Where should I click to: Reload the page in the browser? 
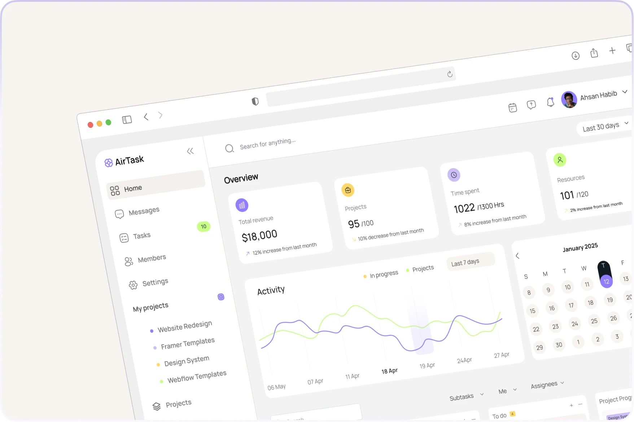[450, 74]
